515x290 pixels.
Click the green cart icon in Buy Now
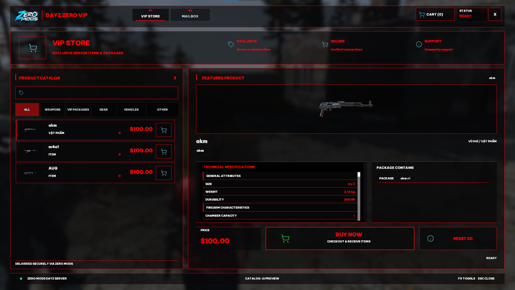click(x=285, y=239)
